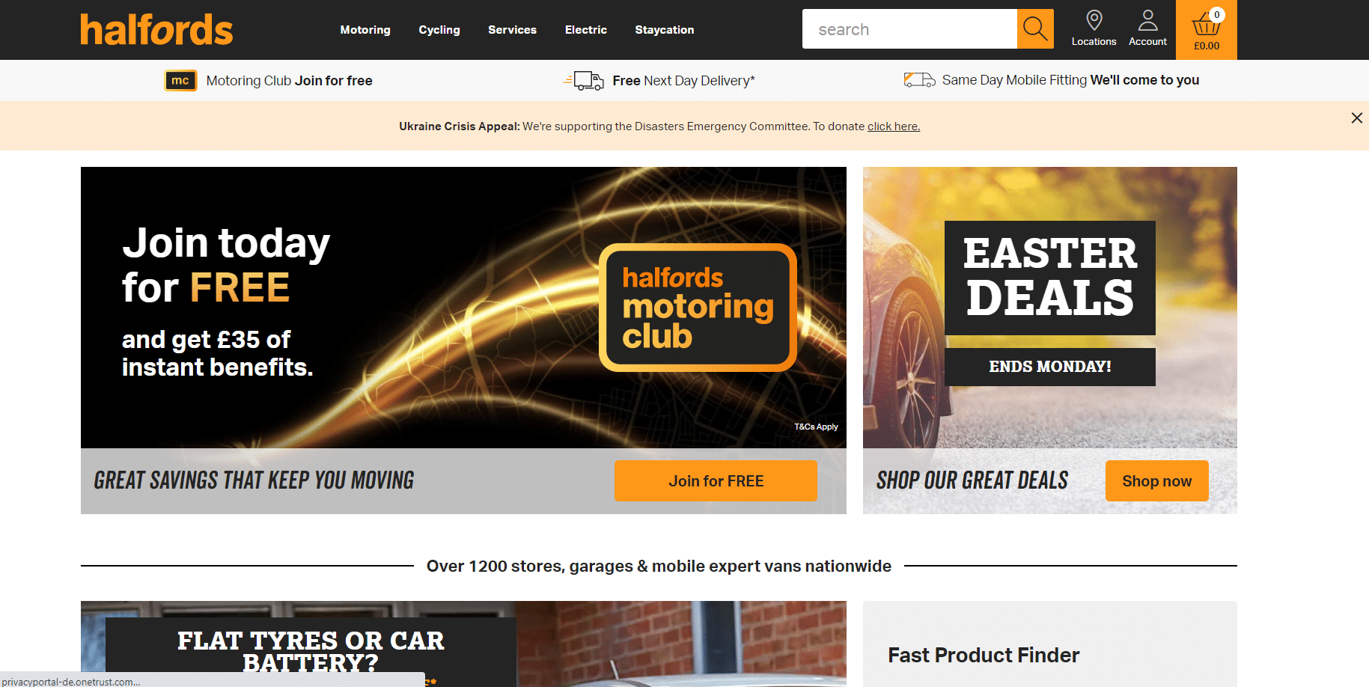Click 'Over 1200 stores, garages' heading

659,567
